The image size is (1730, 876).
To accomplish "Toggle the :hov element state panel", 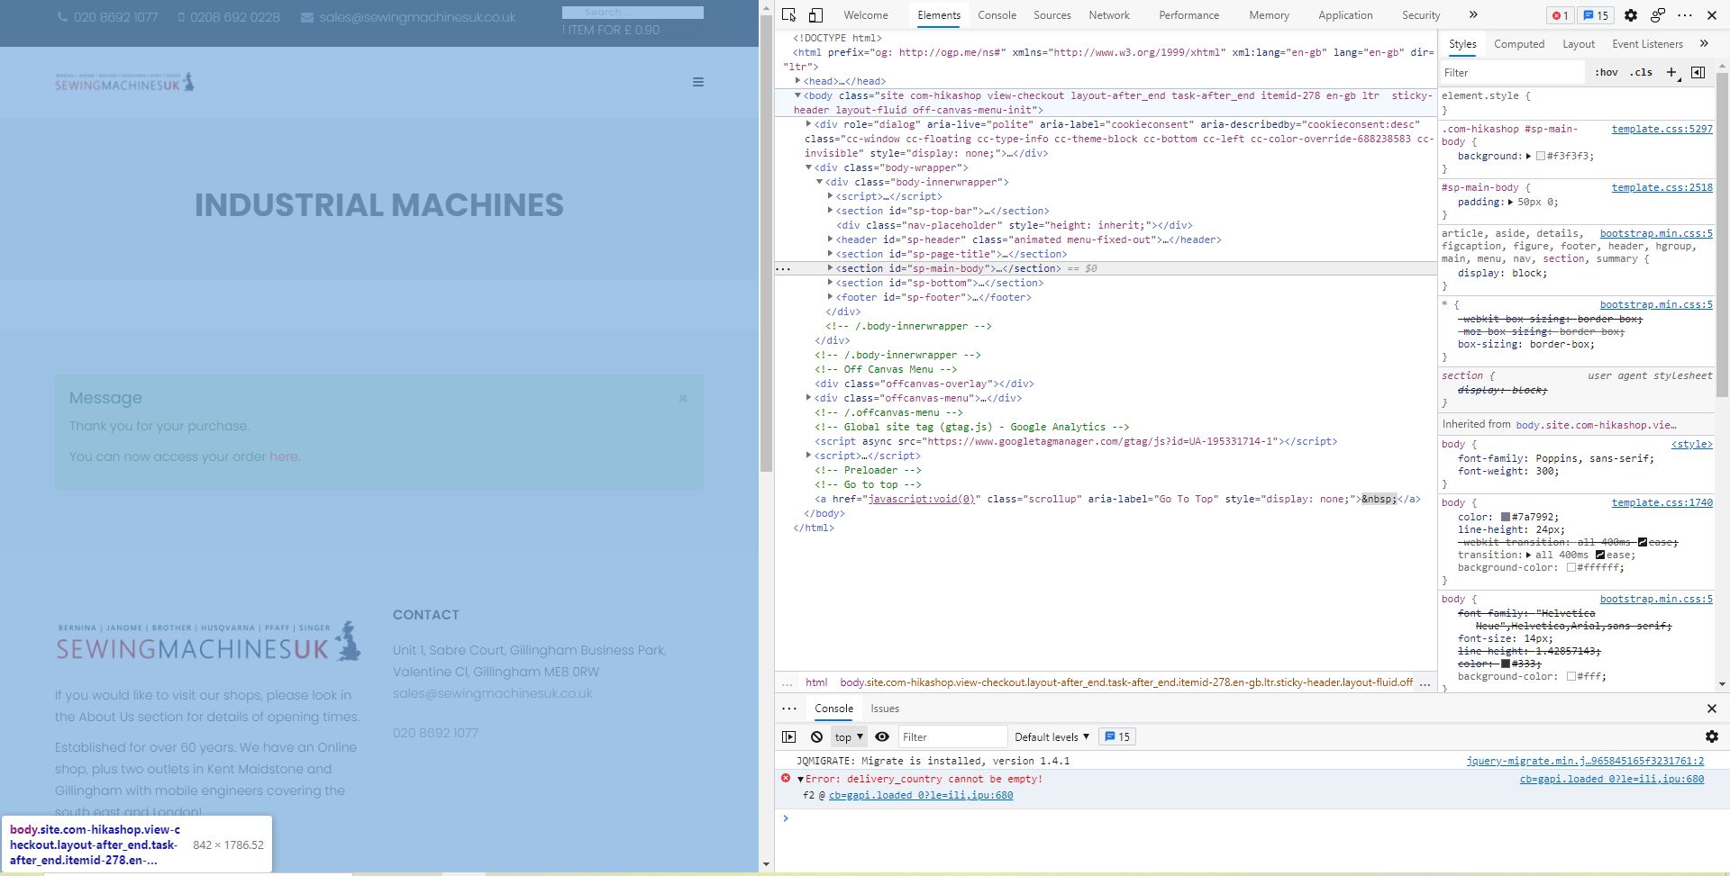I will pos(1606,72).
